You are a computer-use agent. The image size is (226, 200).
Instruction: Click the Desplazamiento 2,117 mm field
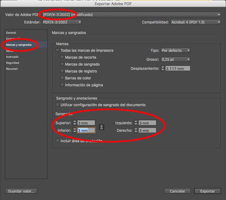[177, 69]
